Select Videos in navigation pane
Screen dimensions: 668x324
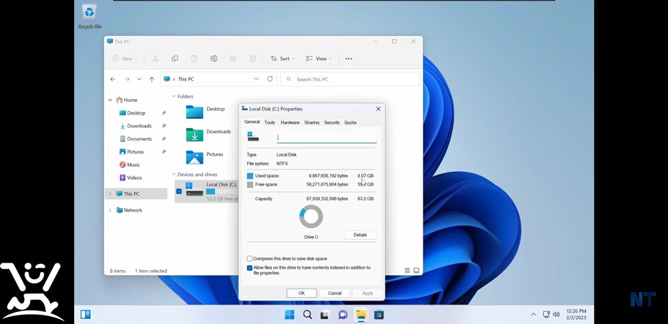(x=130, y=178)
